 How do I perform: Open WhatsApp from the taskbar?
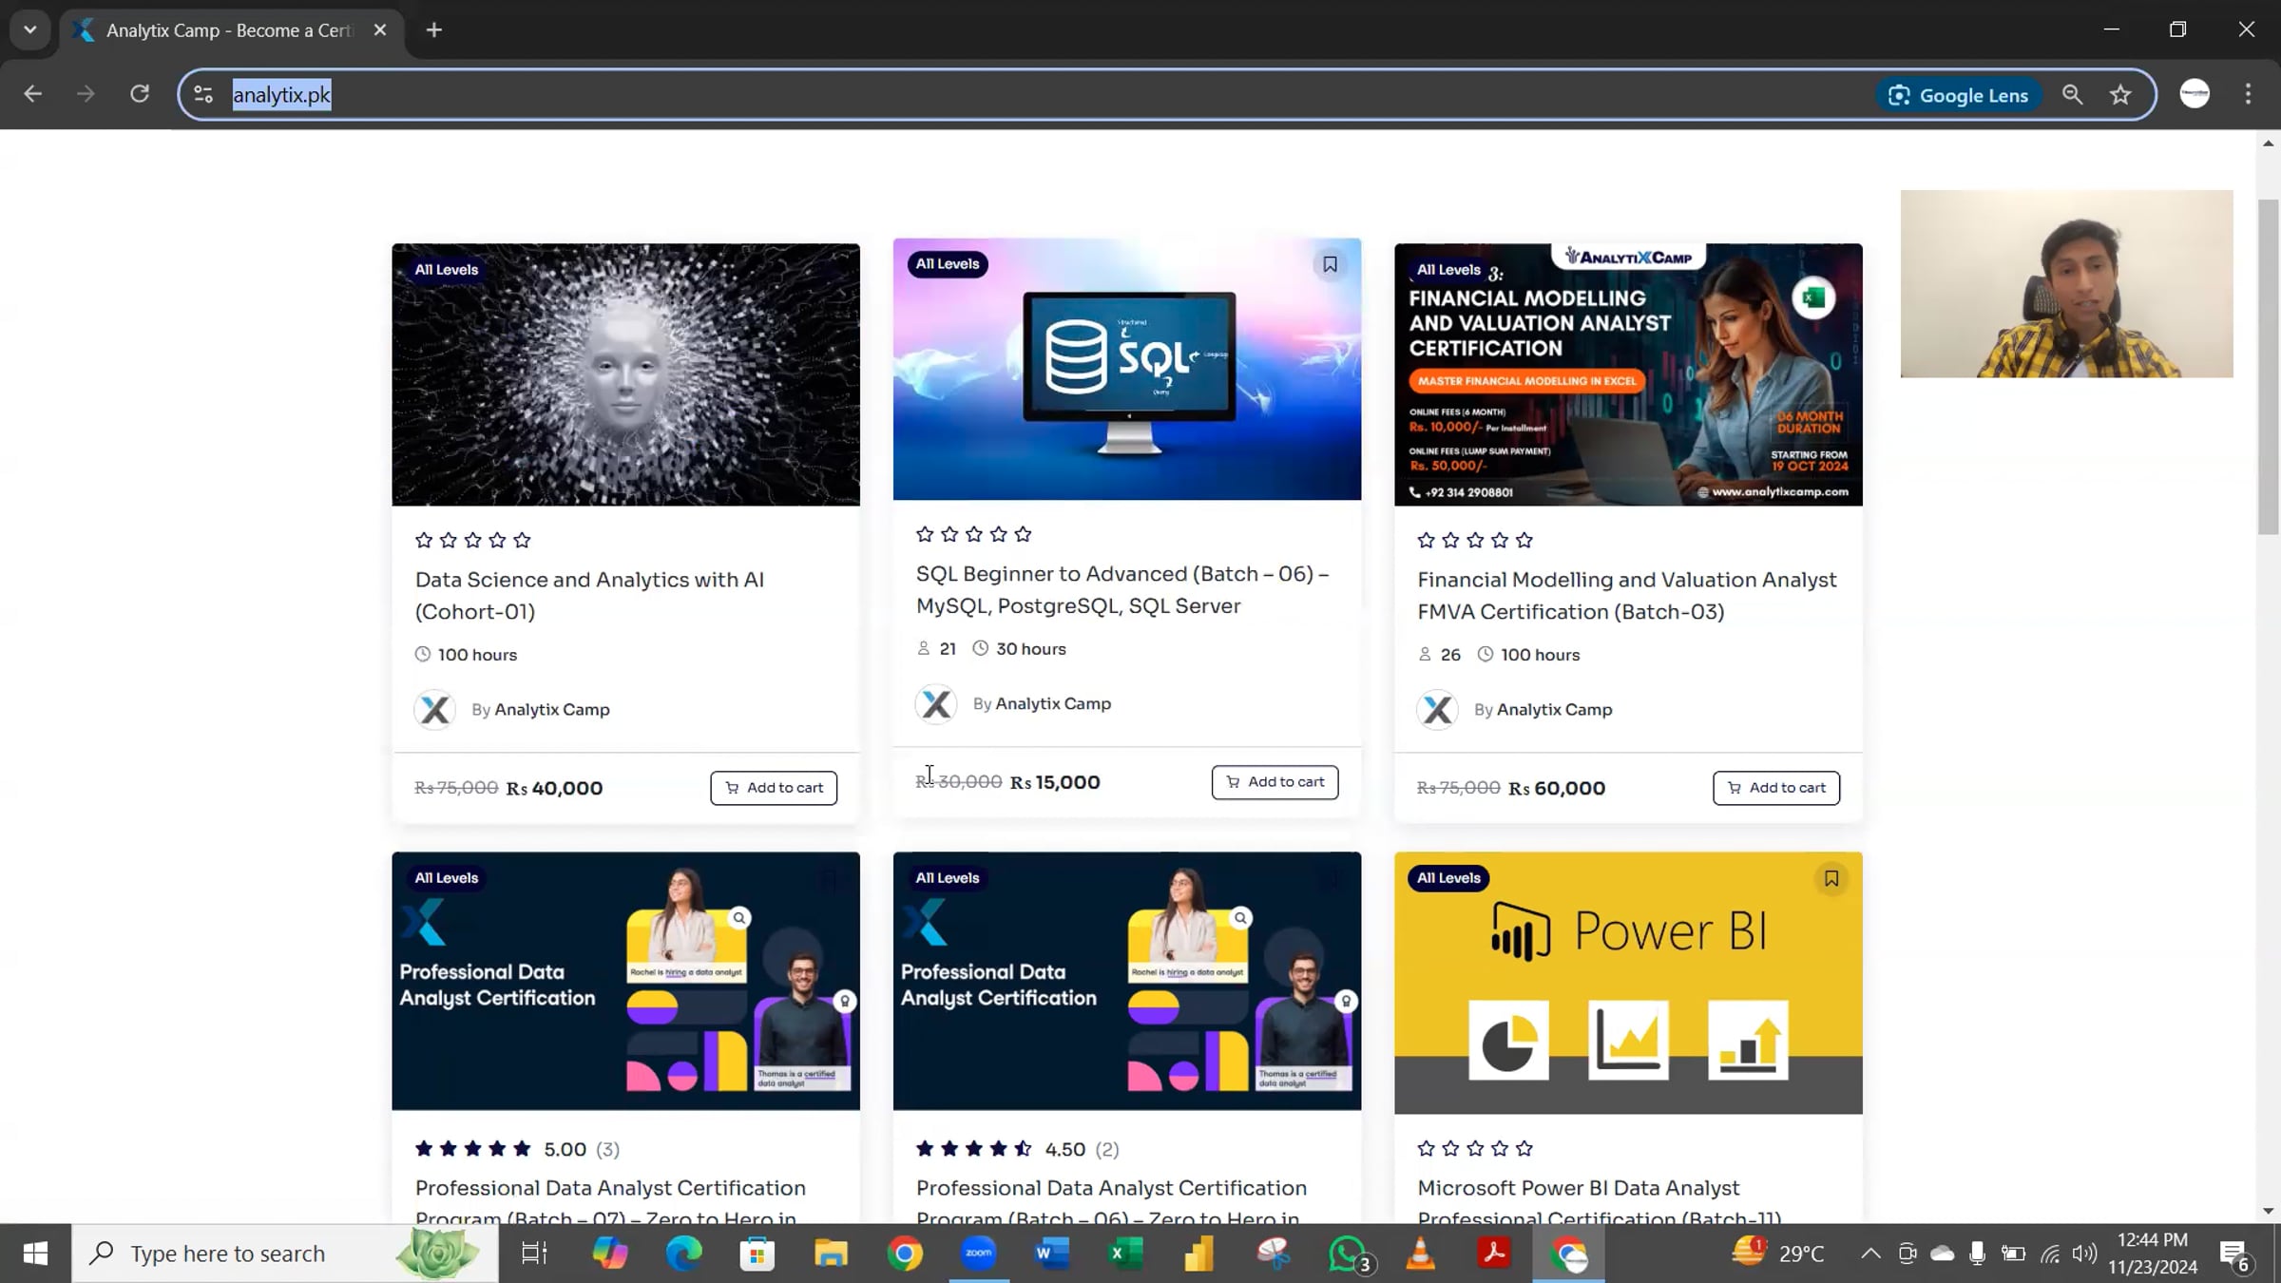click(x=1349, y=1253)
